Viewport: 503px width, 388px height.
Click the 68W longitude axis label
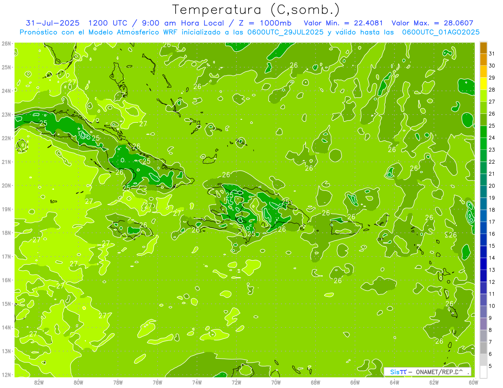click(x=315, y=382)
